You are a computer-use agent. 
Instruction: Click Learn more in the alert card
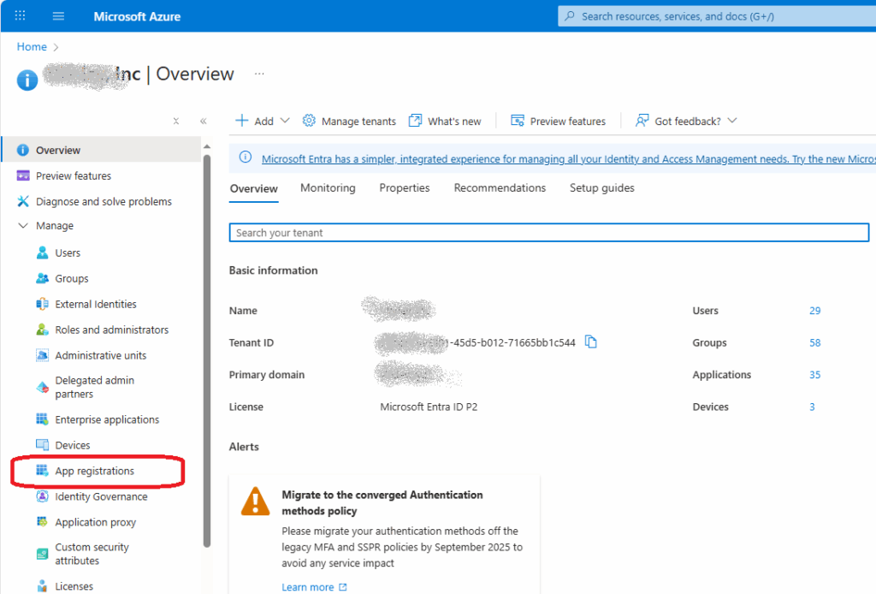point(314,587)
